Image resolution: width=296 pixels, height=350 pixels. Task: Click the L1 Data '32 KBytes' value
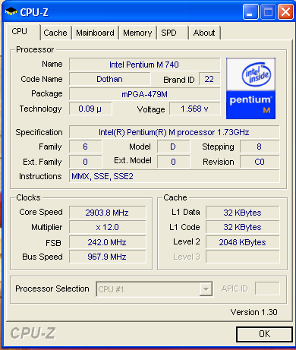pyautogui.click(x=243, y=213)
